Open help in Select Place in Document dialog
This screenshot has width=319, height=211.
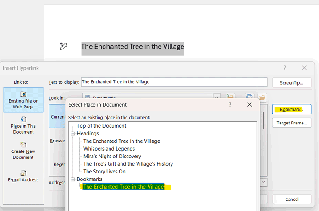click(x=230, y=105)
